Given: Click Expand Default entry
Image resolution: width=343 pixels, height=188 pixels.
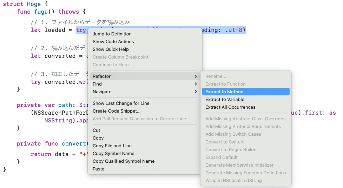Looking at the screenshot, I should pos(246,157).
